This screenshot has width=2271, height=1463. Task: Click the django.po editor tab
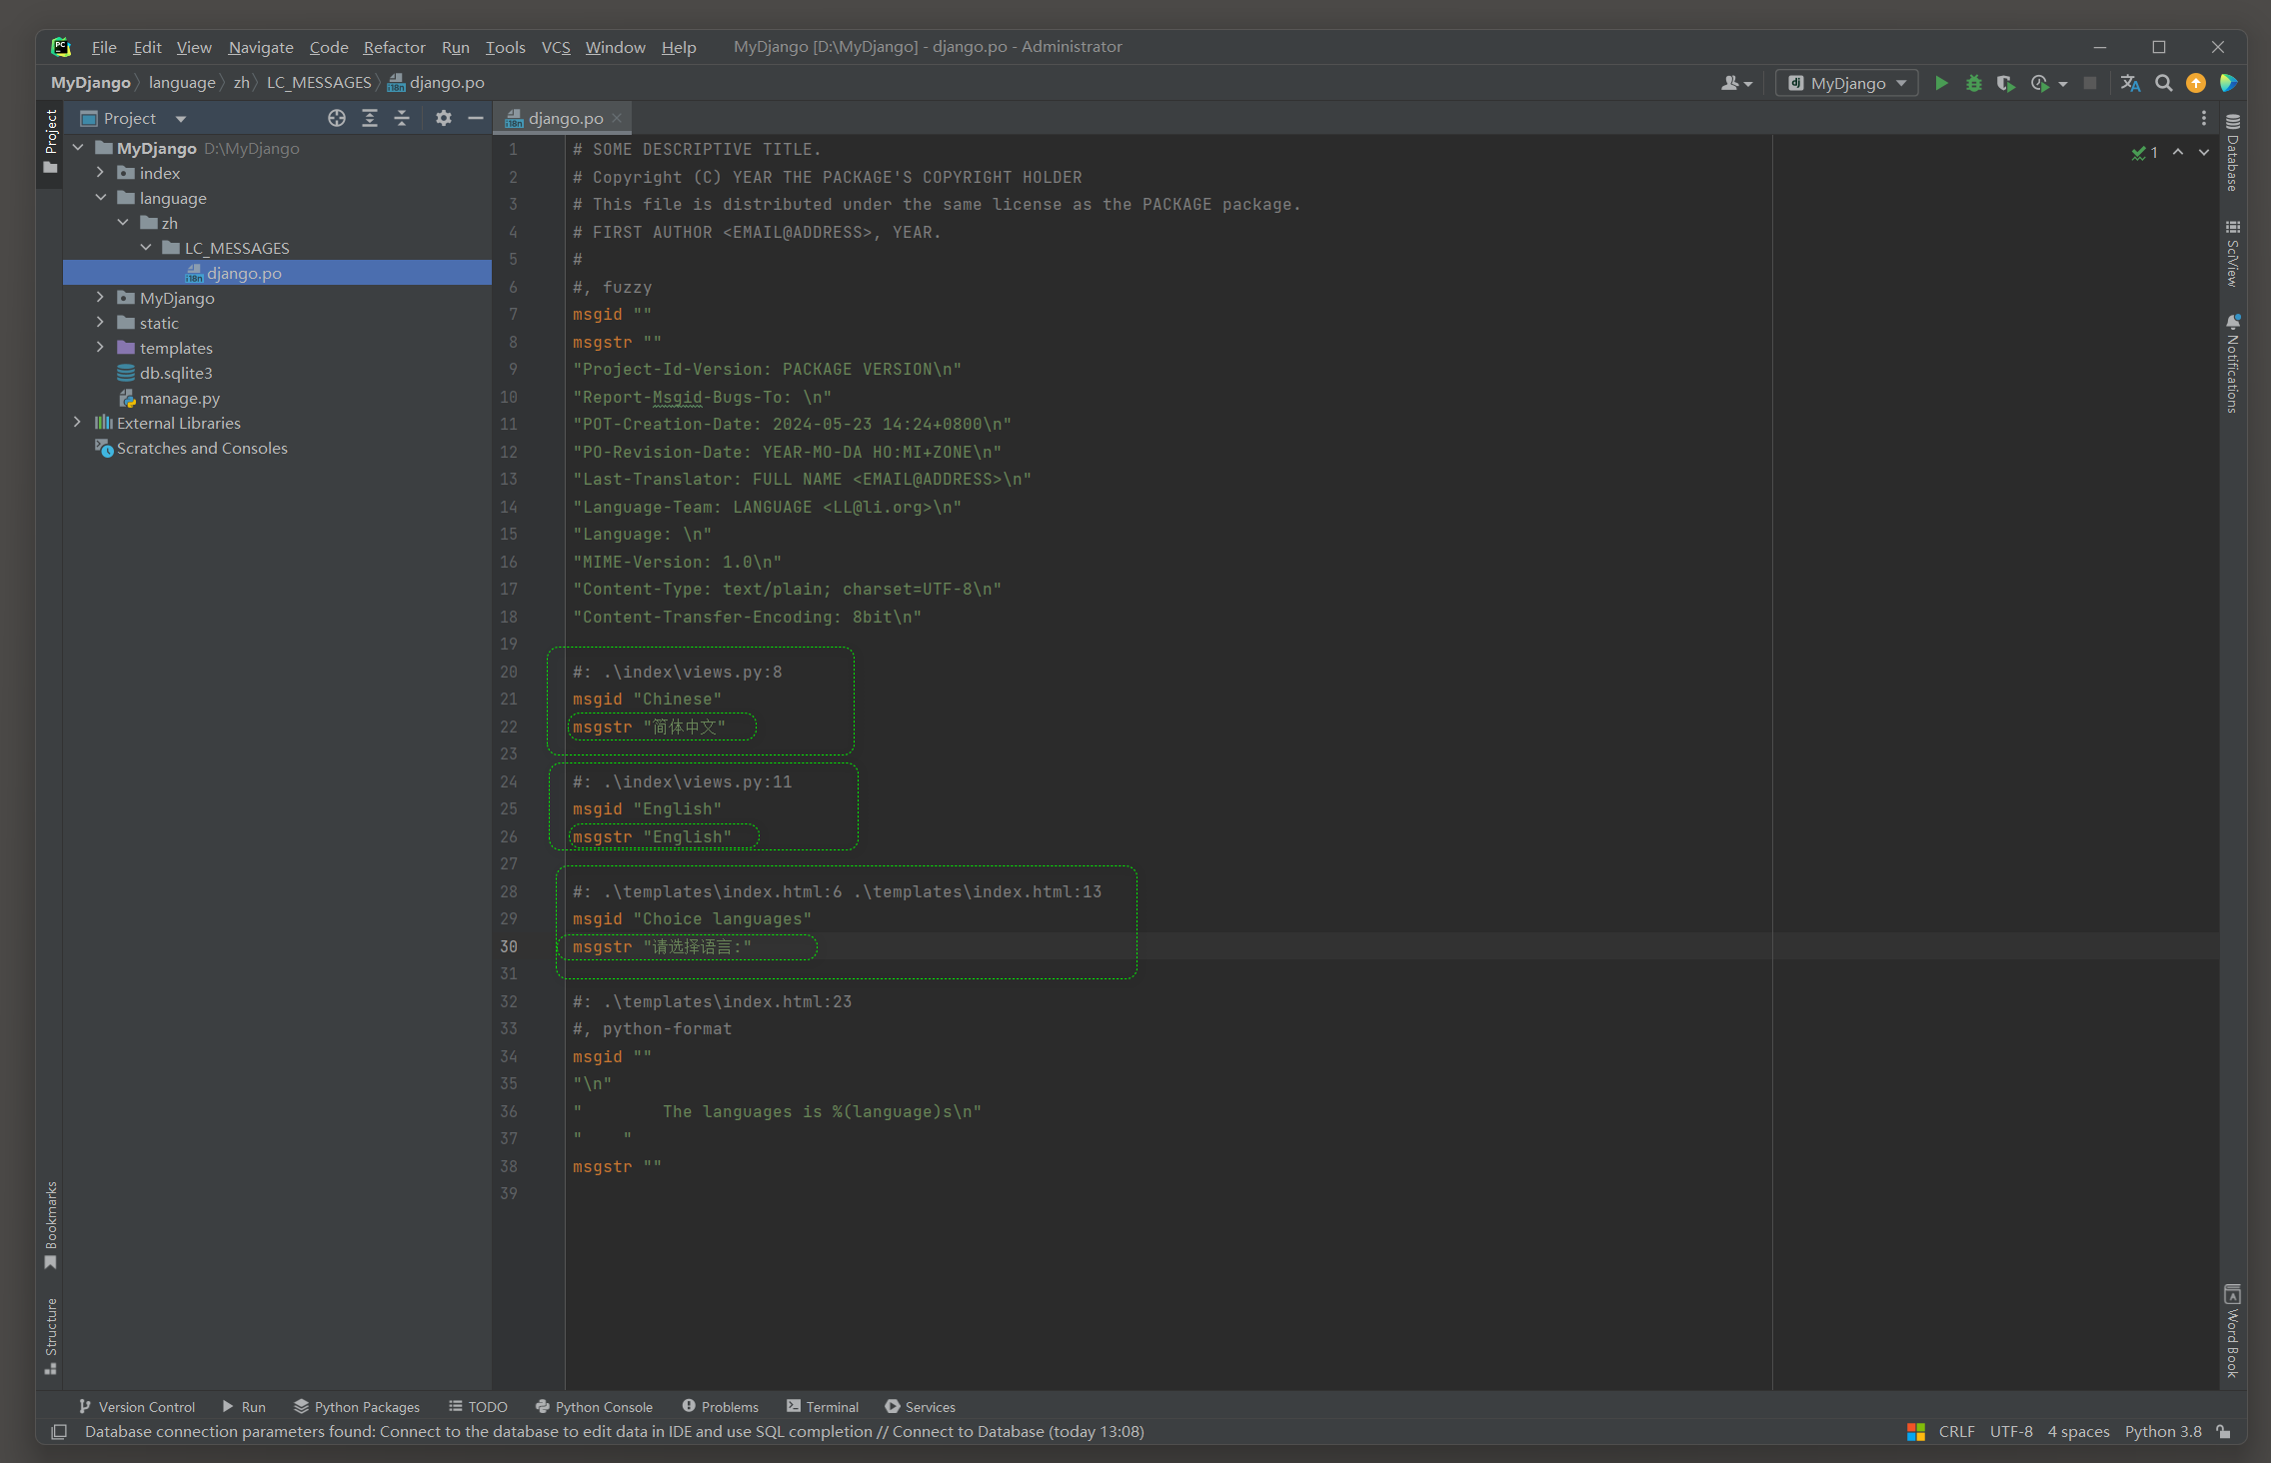pyautogui.click(x=563, y=118)
